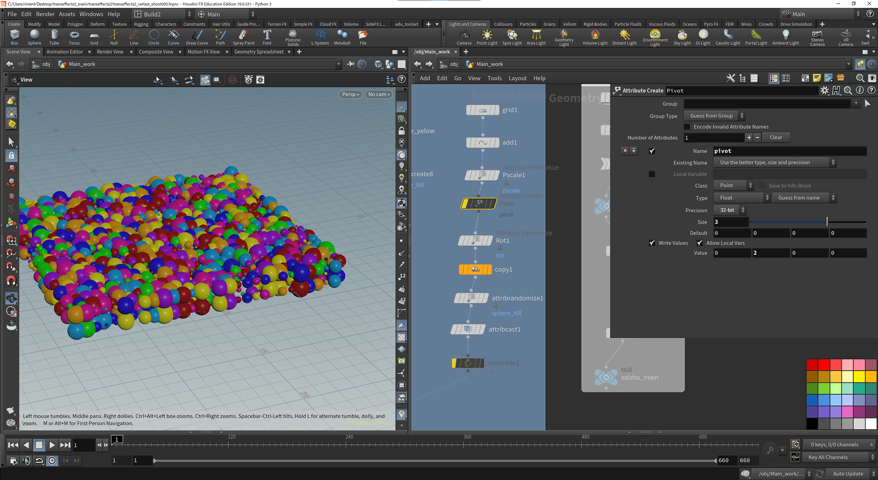Select the Box shelf tool

(15, 37)
